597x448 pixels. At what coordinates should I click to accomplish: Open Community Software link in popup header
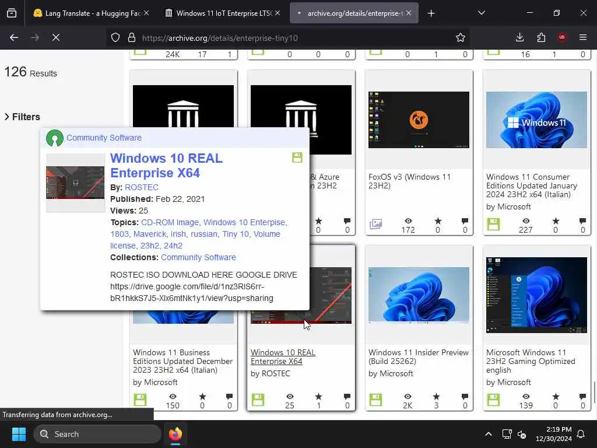pos(104,138)
